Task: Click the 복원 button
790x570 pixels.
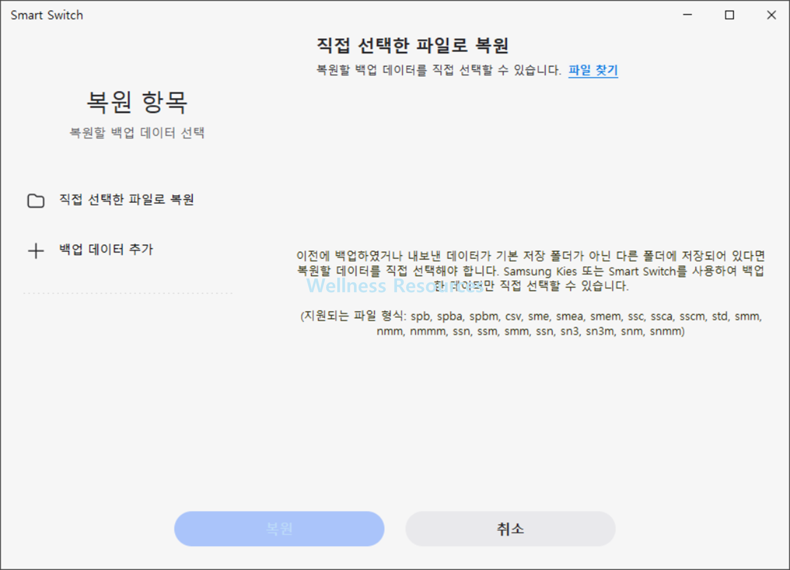Action: (x=279, y=528)
